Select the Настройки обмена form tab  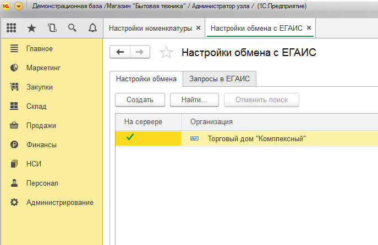pyautogui.click(x=146, y=79)
